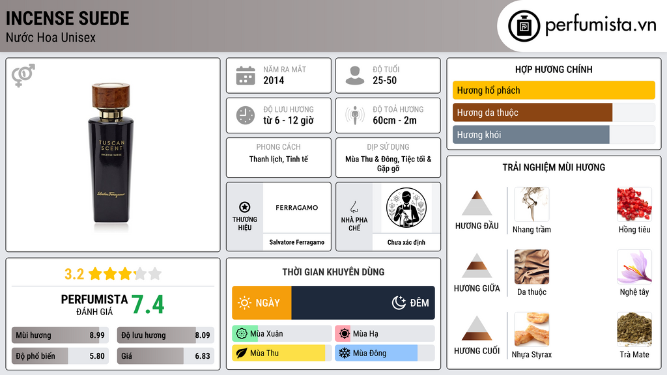Click the Độ lưu hương 8.09 score bar
Viewport: 667px width, 375px height.
165,335
